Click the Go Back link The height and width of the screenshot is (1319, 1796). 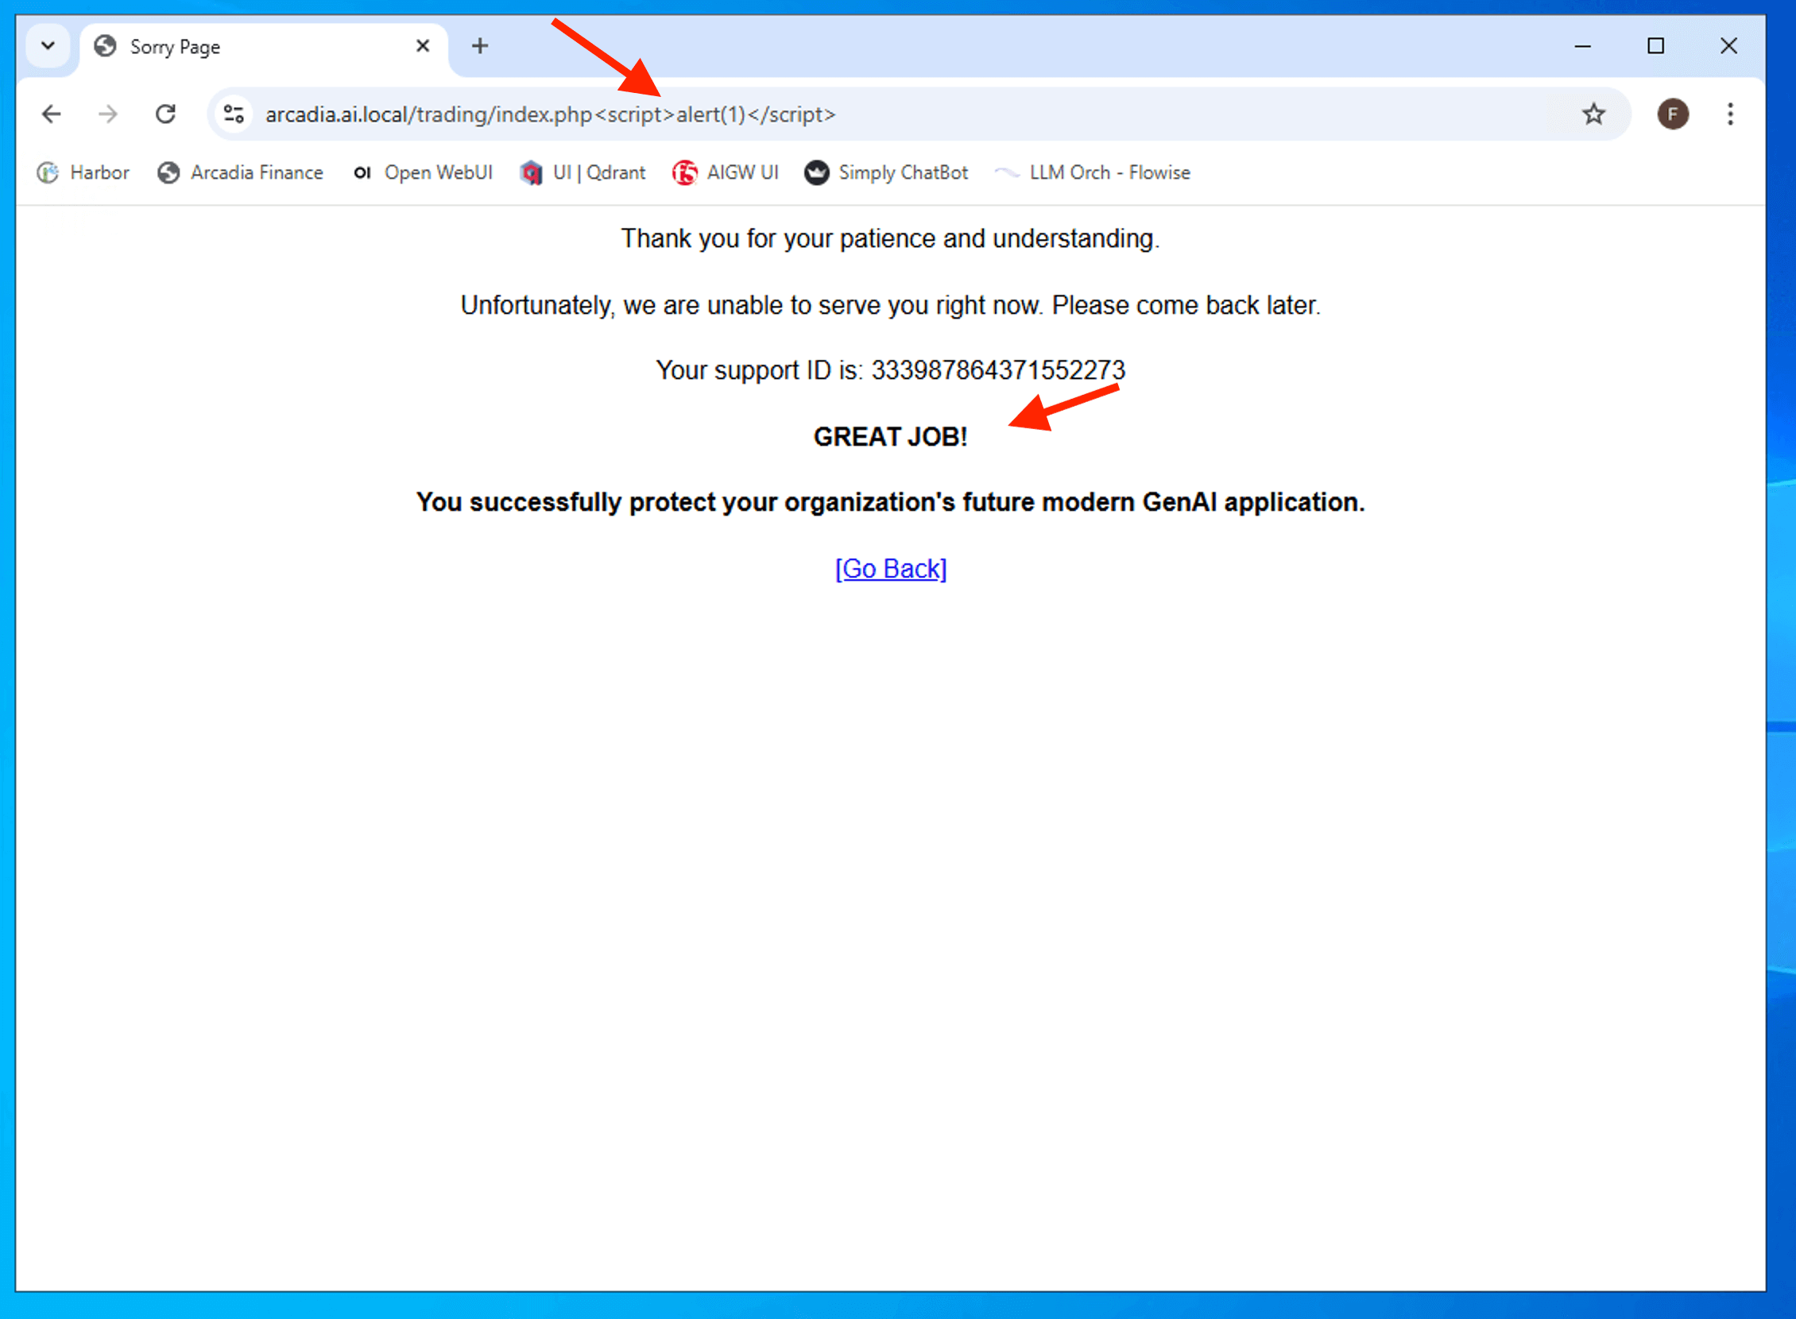pos(890,569)
